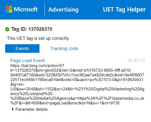This screenshot has width=151, height=122.
Task: Click the Advertising header text
Action: point(63,10)
